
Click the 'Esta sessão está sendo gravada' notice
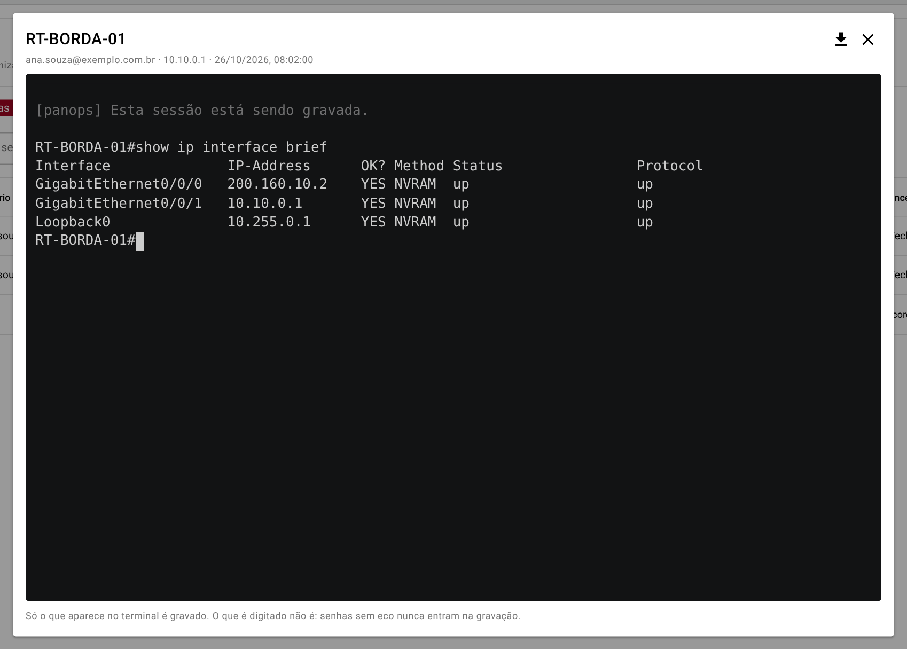tap(202, 110)
